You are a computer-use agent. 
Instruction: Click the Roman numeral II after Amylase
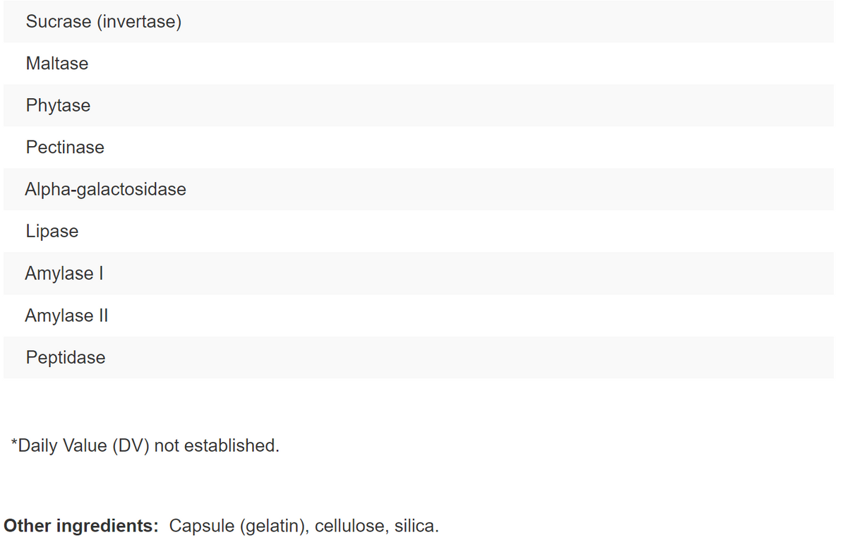[102, 316]
